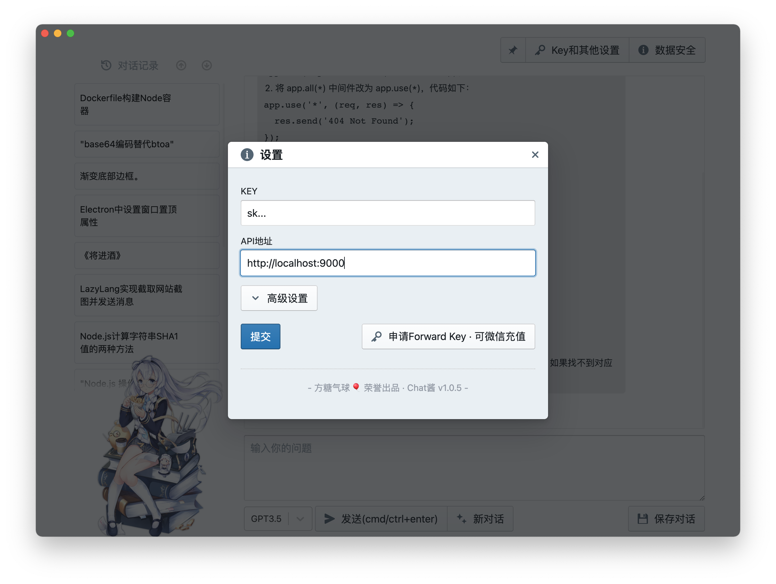Click the 对话记录 history clock icon
776x584 pixels.
(x=106, y=65)
